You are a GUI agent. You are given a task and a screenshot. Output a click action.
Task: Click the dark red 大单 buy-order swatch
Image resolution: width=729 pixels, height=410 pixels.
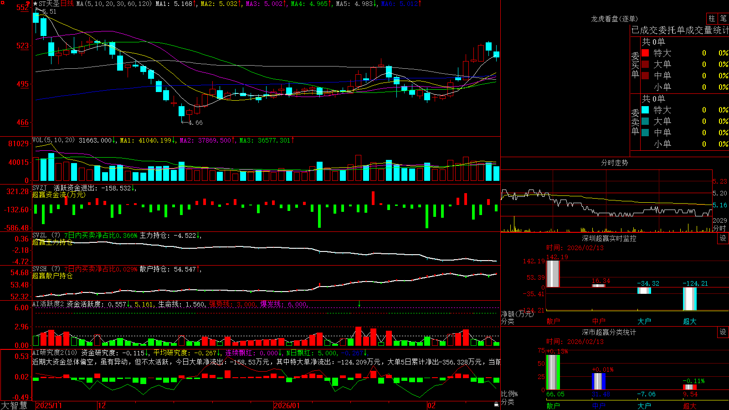645,64
